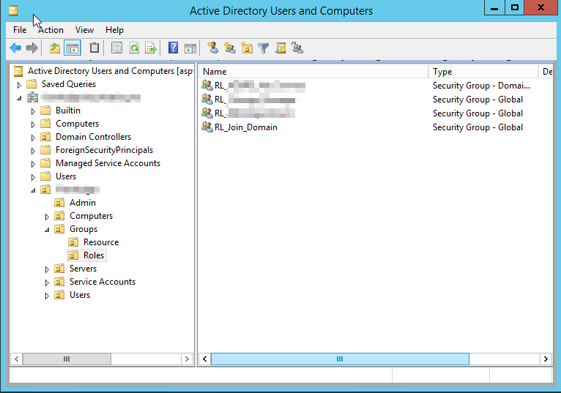
Task: Expand the Service Accounts tree node
Action: [48, 282]
